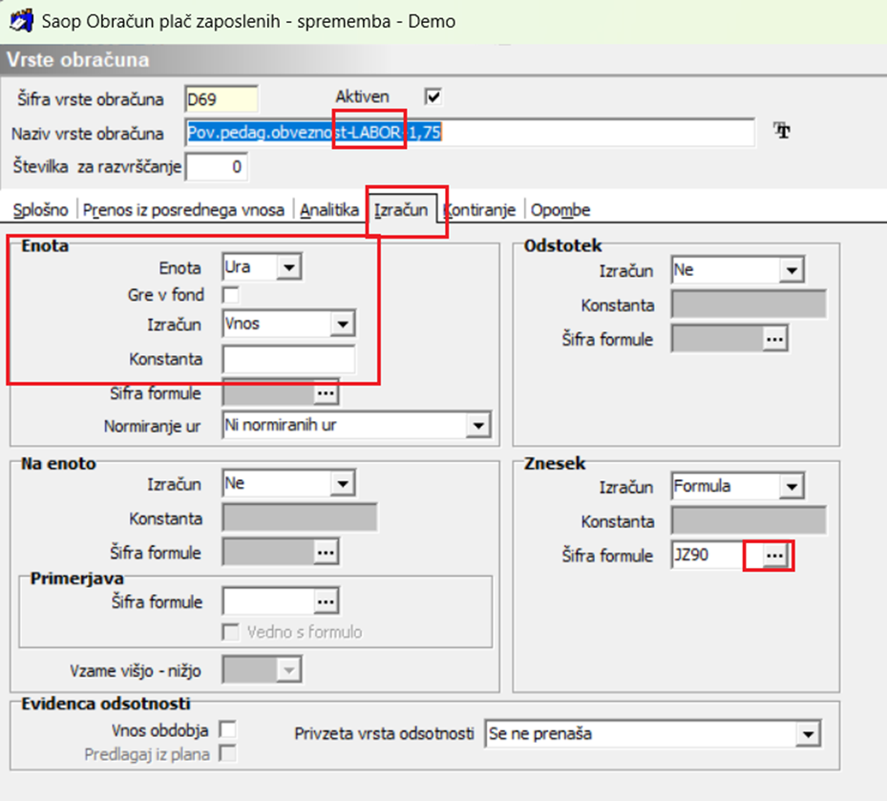Tick the Predlagaj iz plana checkbox
The width and height of the screenshot is (887, 801).
(227, 753)
